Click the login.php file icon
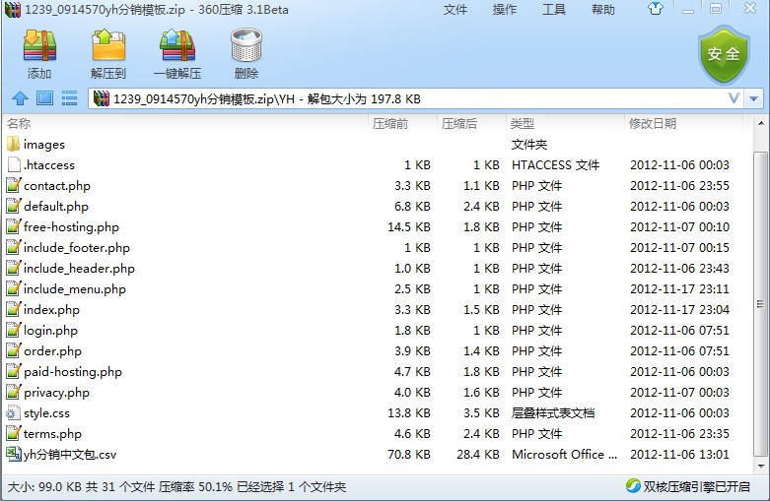 click(x=14, y=330)
